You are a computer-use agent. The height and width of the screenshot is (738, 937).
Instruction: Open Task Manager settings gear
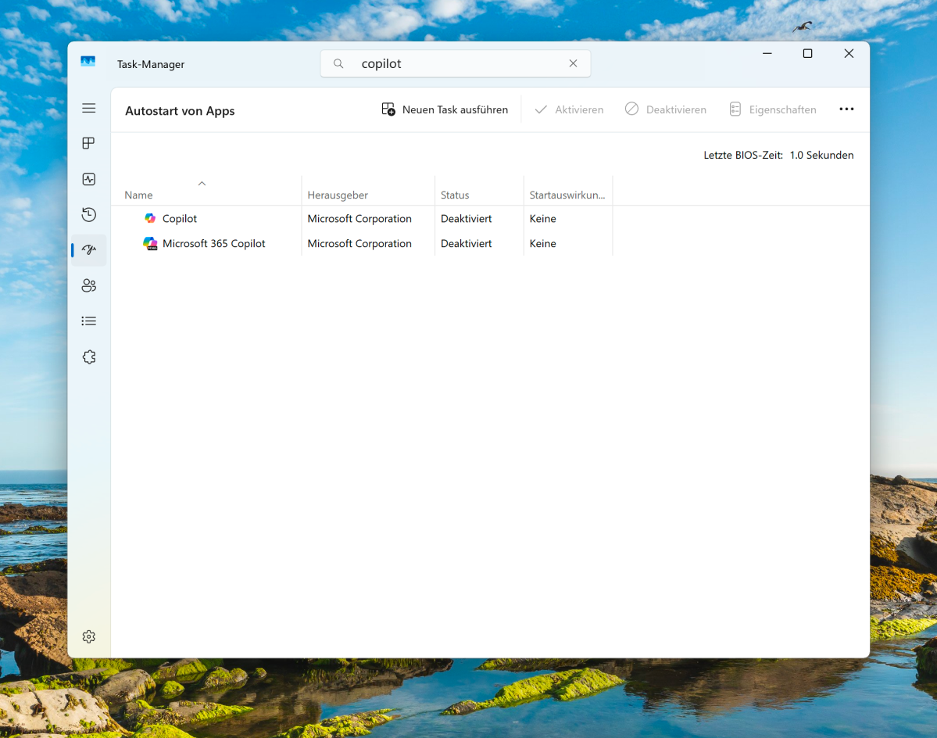click(x=88, y=637)
